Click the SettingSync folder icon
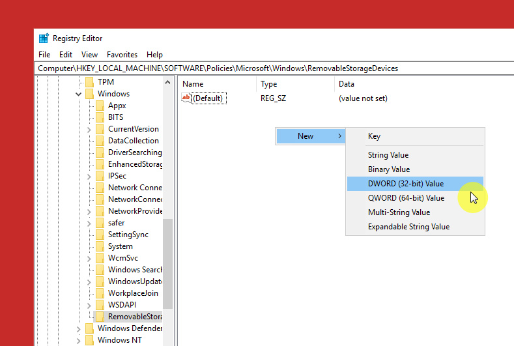 coord(100,235)
